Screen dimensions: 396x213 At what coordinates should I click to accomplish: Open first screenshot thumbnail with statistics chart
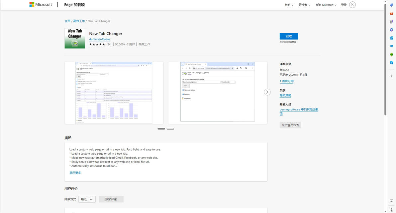(x=114, y=93)
